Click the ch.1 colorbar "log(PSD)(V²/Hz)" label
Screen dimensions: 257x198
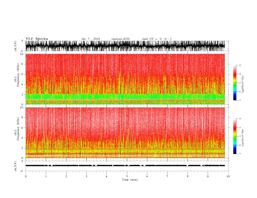tap(243, 84)
